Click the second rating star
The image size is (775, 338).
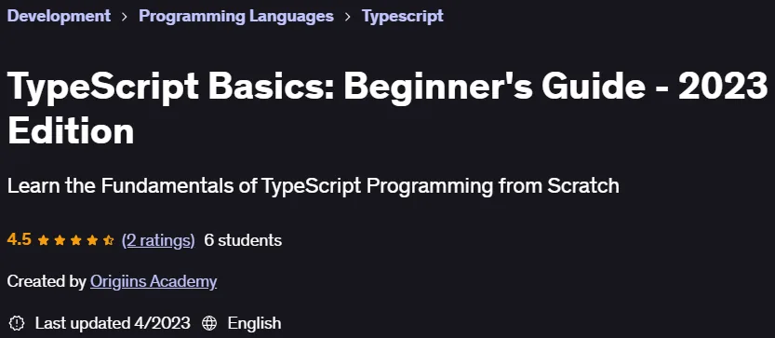(x=60, y=241)
